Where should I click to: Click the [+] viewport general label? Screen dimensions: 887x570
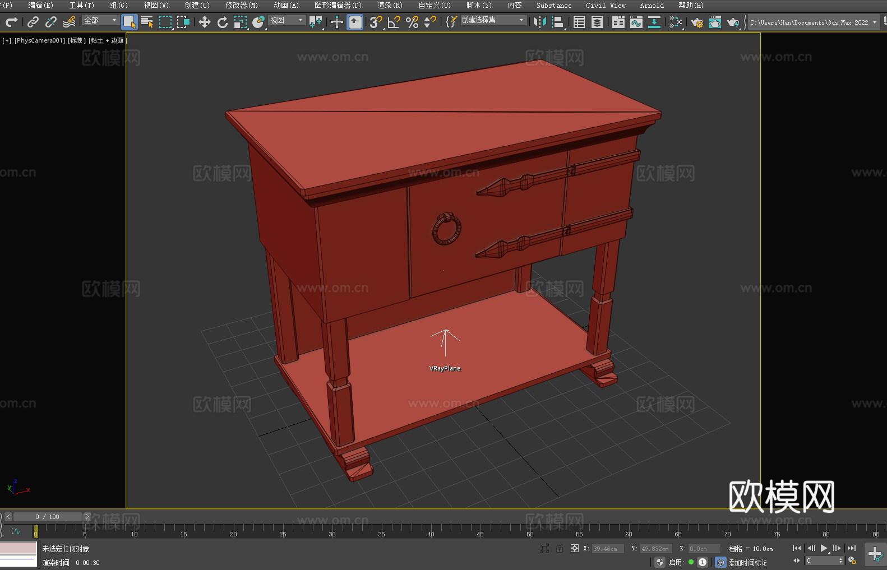[7, 40]
